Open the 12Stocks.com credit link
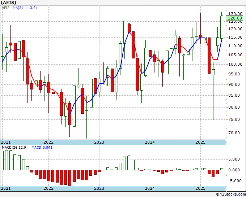 (231, 194)
